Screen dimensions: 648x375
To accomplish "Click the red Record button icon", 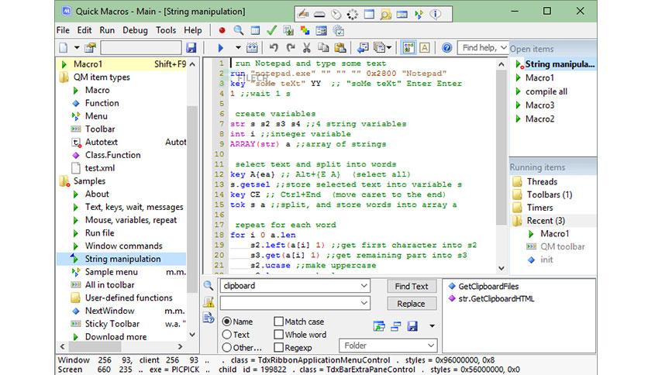I will pyautogui.click(x=222, y=30).
